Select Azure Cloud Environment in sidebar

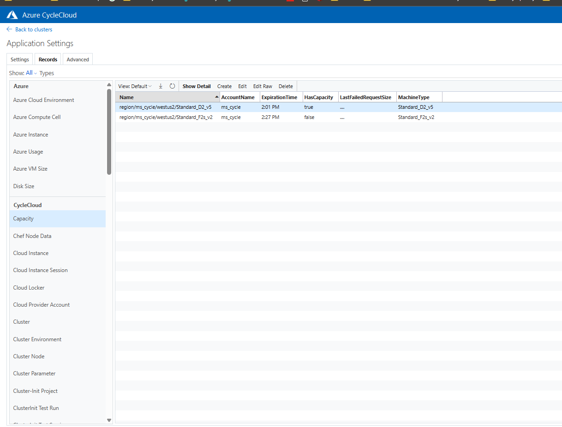tap(57, 100)
